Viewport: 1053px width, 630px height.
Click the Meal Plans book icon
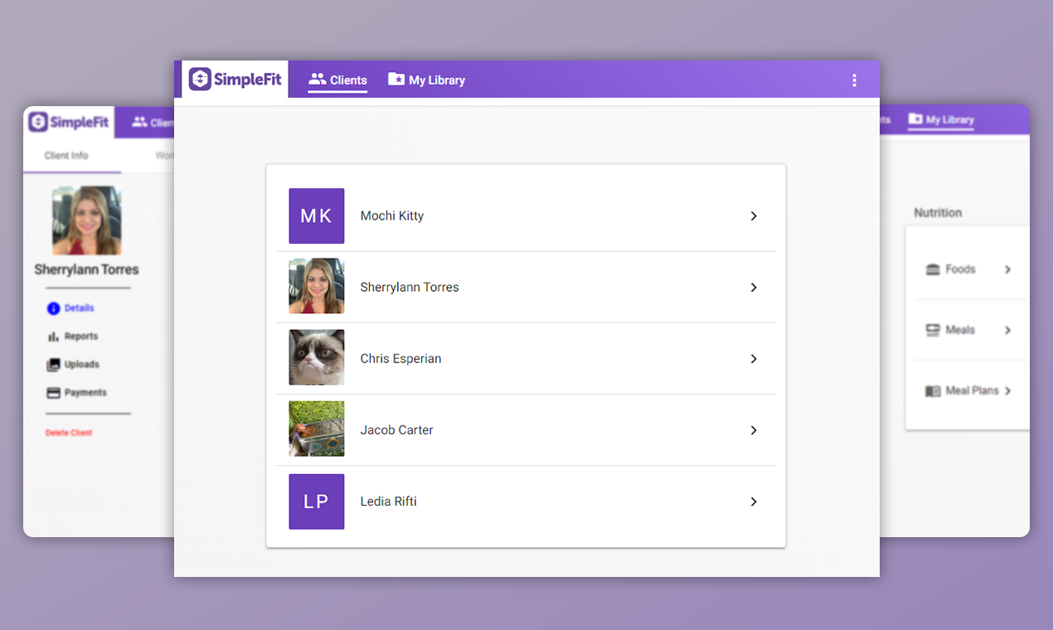click(x=933, y=391)
